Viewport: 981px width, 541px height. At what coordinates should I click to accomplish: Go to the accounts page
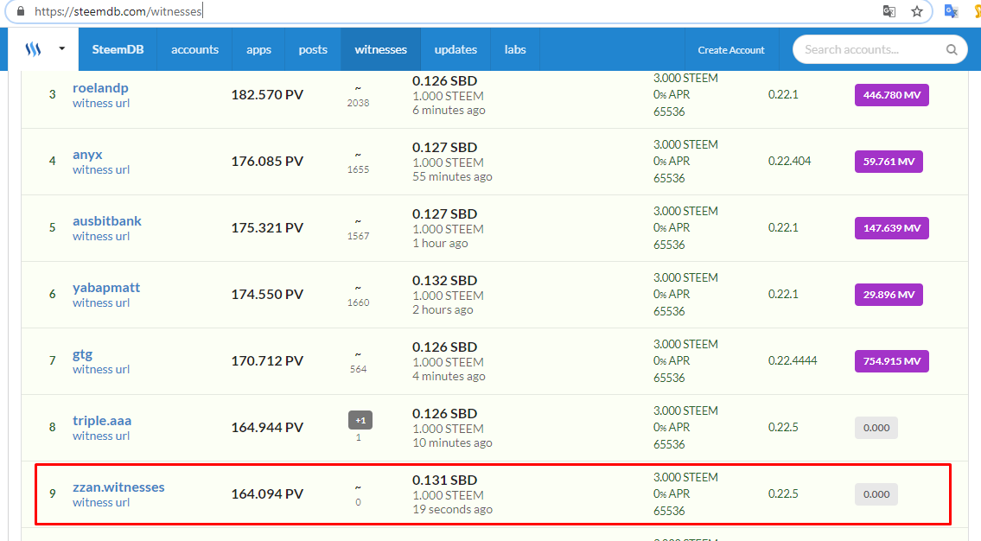(x=194, y=49)
